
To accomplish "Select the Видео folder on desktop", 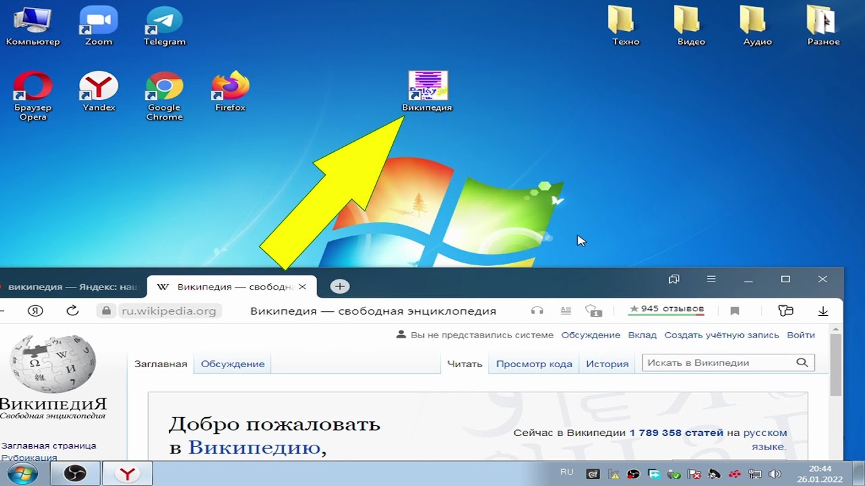I will click(691, 27).
